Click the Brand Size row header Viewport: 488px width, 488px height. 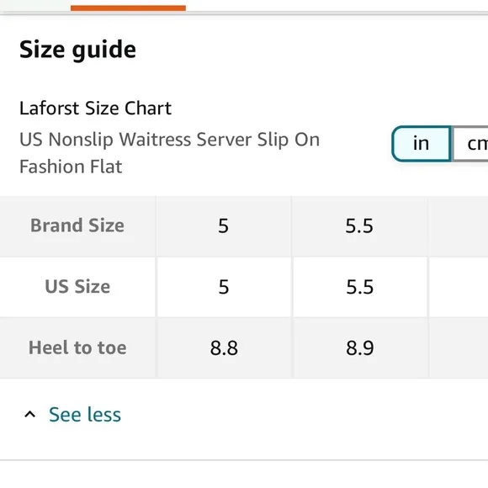click(77, 225)
